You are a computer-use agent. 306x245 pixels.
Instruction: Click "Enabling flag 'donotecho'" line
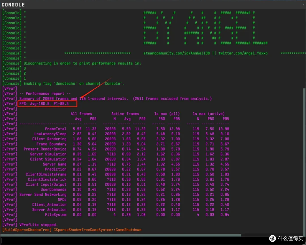click(x=74, y=84)
